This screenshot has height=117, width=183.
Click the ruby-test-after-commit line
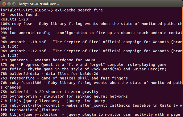[x=91, y=108]
